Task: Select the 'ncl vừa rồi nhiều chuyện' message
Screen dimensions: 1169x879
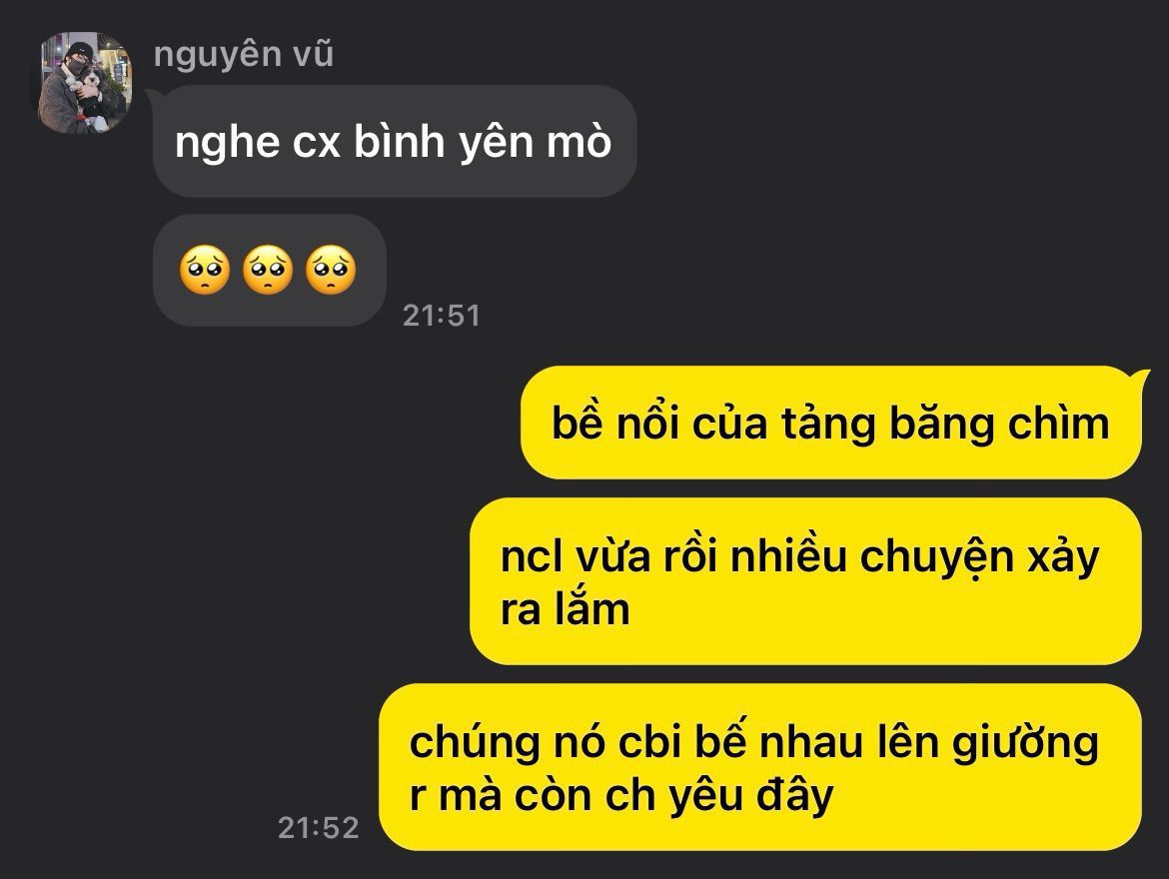Action: [x=806, y=581]
